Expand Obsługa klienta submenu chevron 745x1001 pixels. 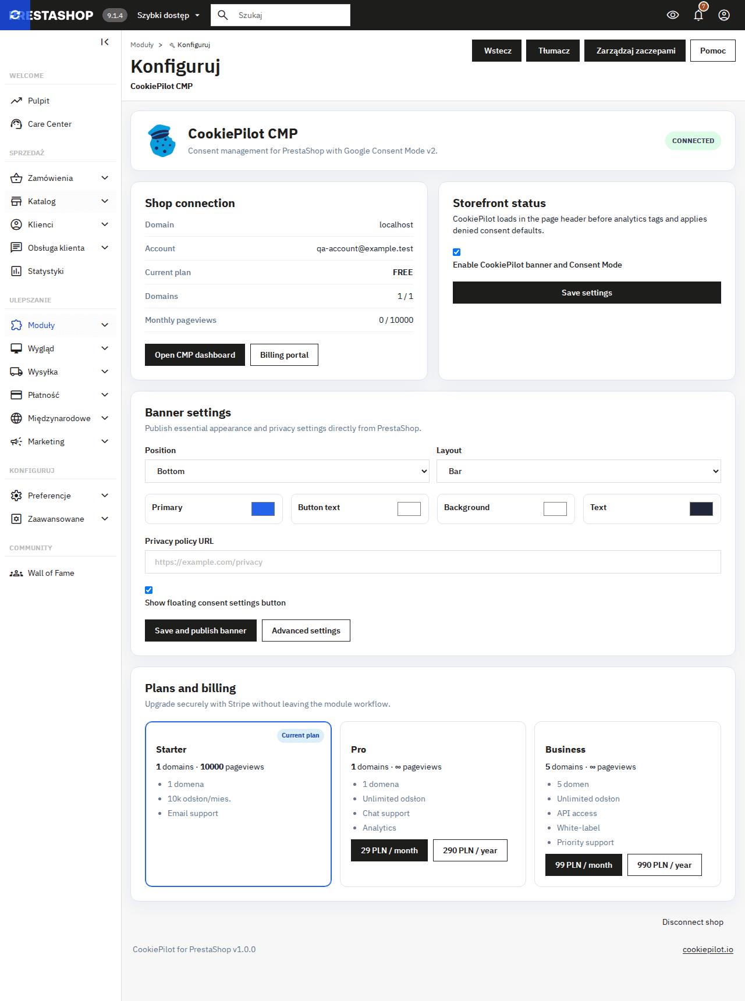105,248
